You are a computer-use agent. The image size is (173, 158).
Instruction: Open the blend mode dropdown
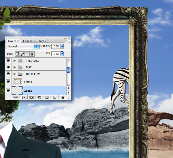(22, 47)
